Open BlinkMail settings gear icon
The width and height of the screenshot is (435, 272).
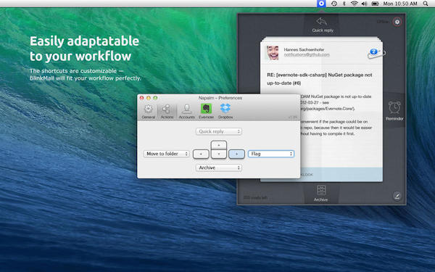tap(397, 22)
